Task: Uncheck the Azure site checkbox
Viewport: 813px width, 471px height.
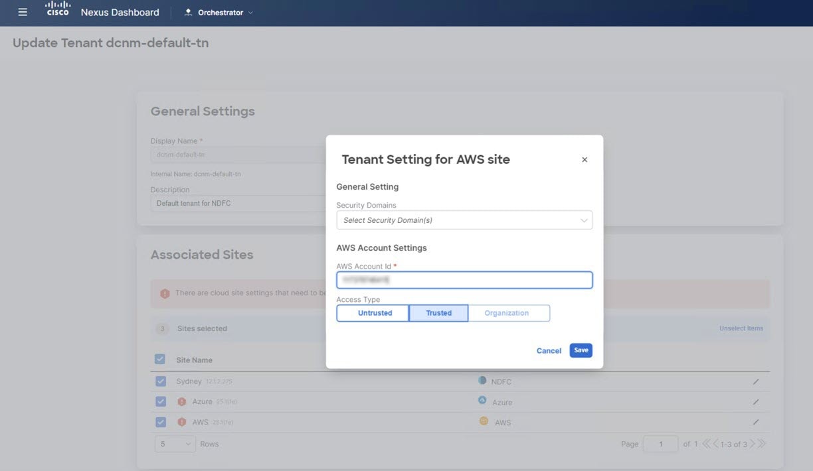Action: tap(161, 401)
